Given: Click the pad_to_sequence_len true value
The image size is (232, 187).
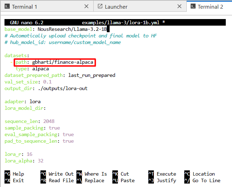Looking at the screenshot, I should (x=68, y=141).
